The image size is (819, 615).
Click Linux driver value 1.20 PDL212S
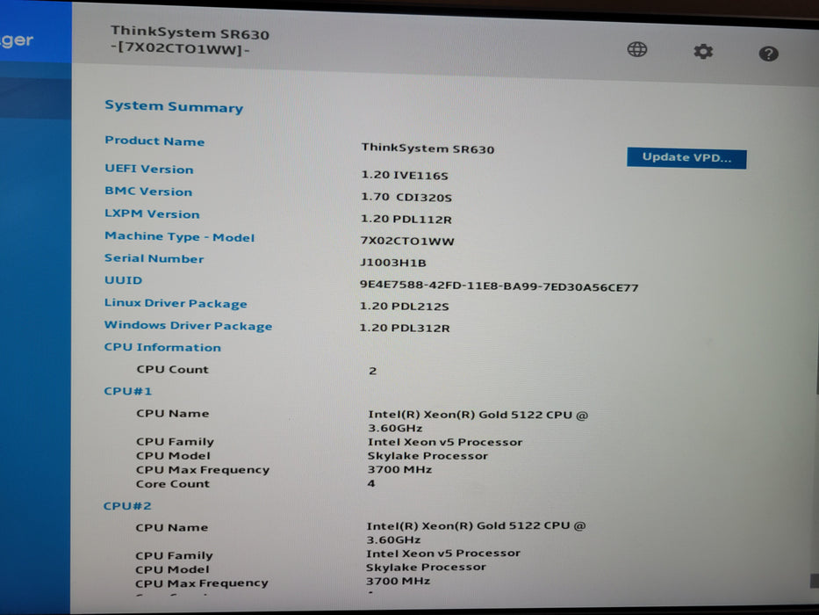[405, 306]
